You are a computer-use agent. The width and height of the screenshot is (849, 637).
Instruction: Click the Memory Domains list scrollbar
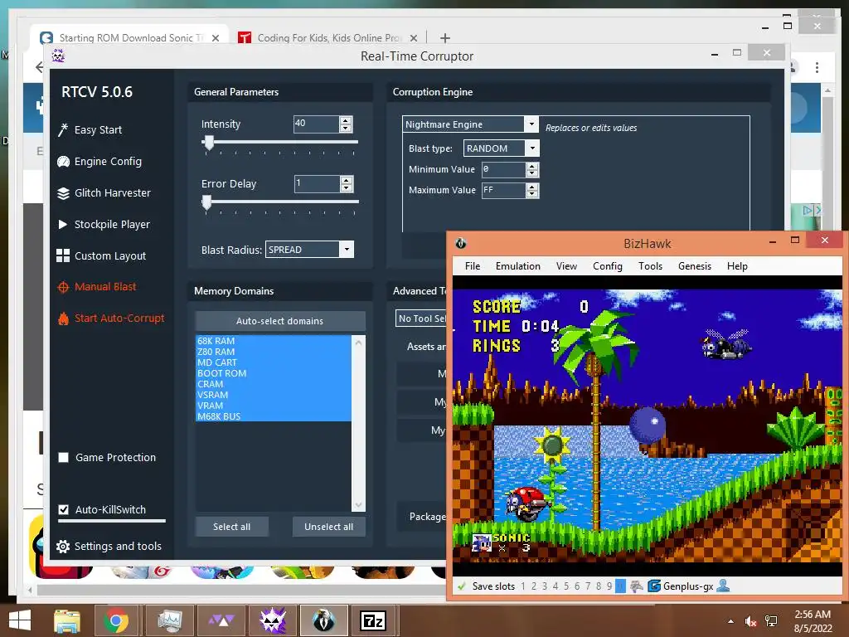[x=358, y=424]
